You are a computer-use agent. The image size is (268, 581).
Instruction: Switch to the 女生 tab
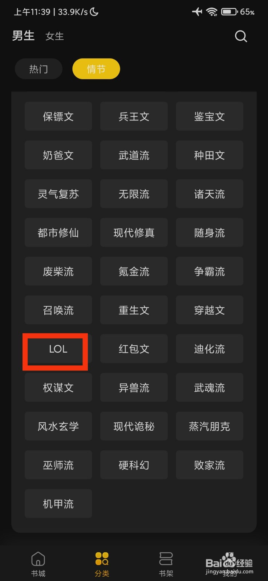(x=55, y=36)
